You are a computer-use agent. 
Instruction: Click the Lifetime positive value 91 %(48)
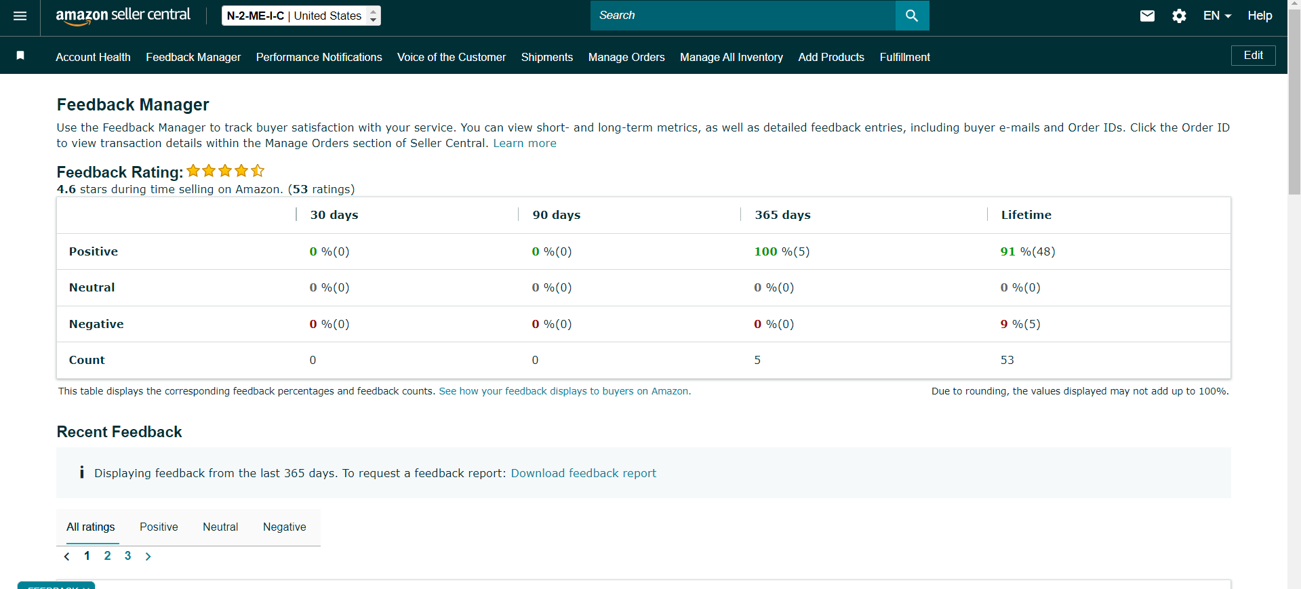tap(1028, 251)
